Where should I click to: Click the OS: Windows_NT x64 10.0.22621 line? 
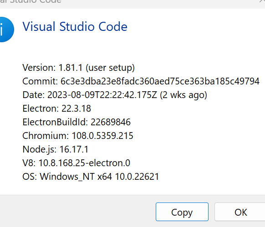[x=91, y=177]
